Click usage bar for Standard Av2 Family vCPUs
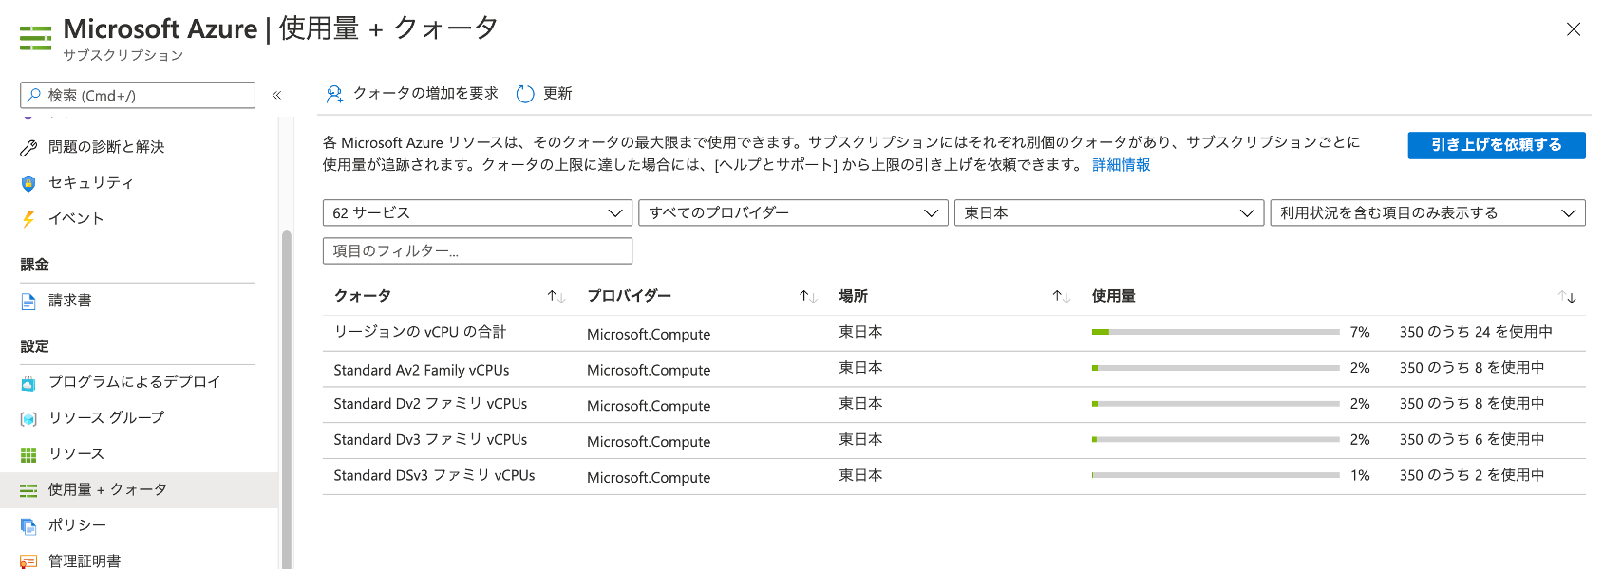The height and width of the screenshot is (569, 1603). point(1216,368)
